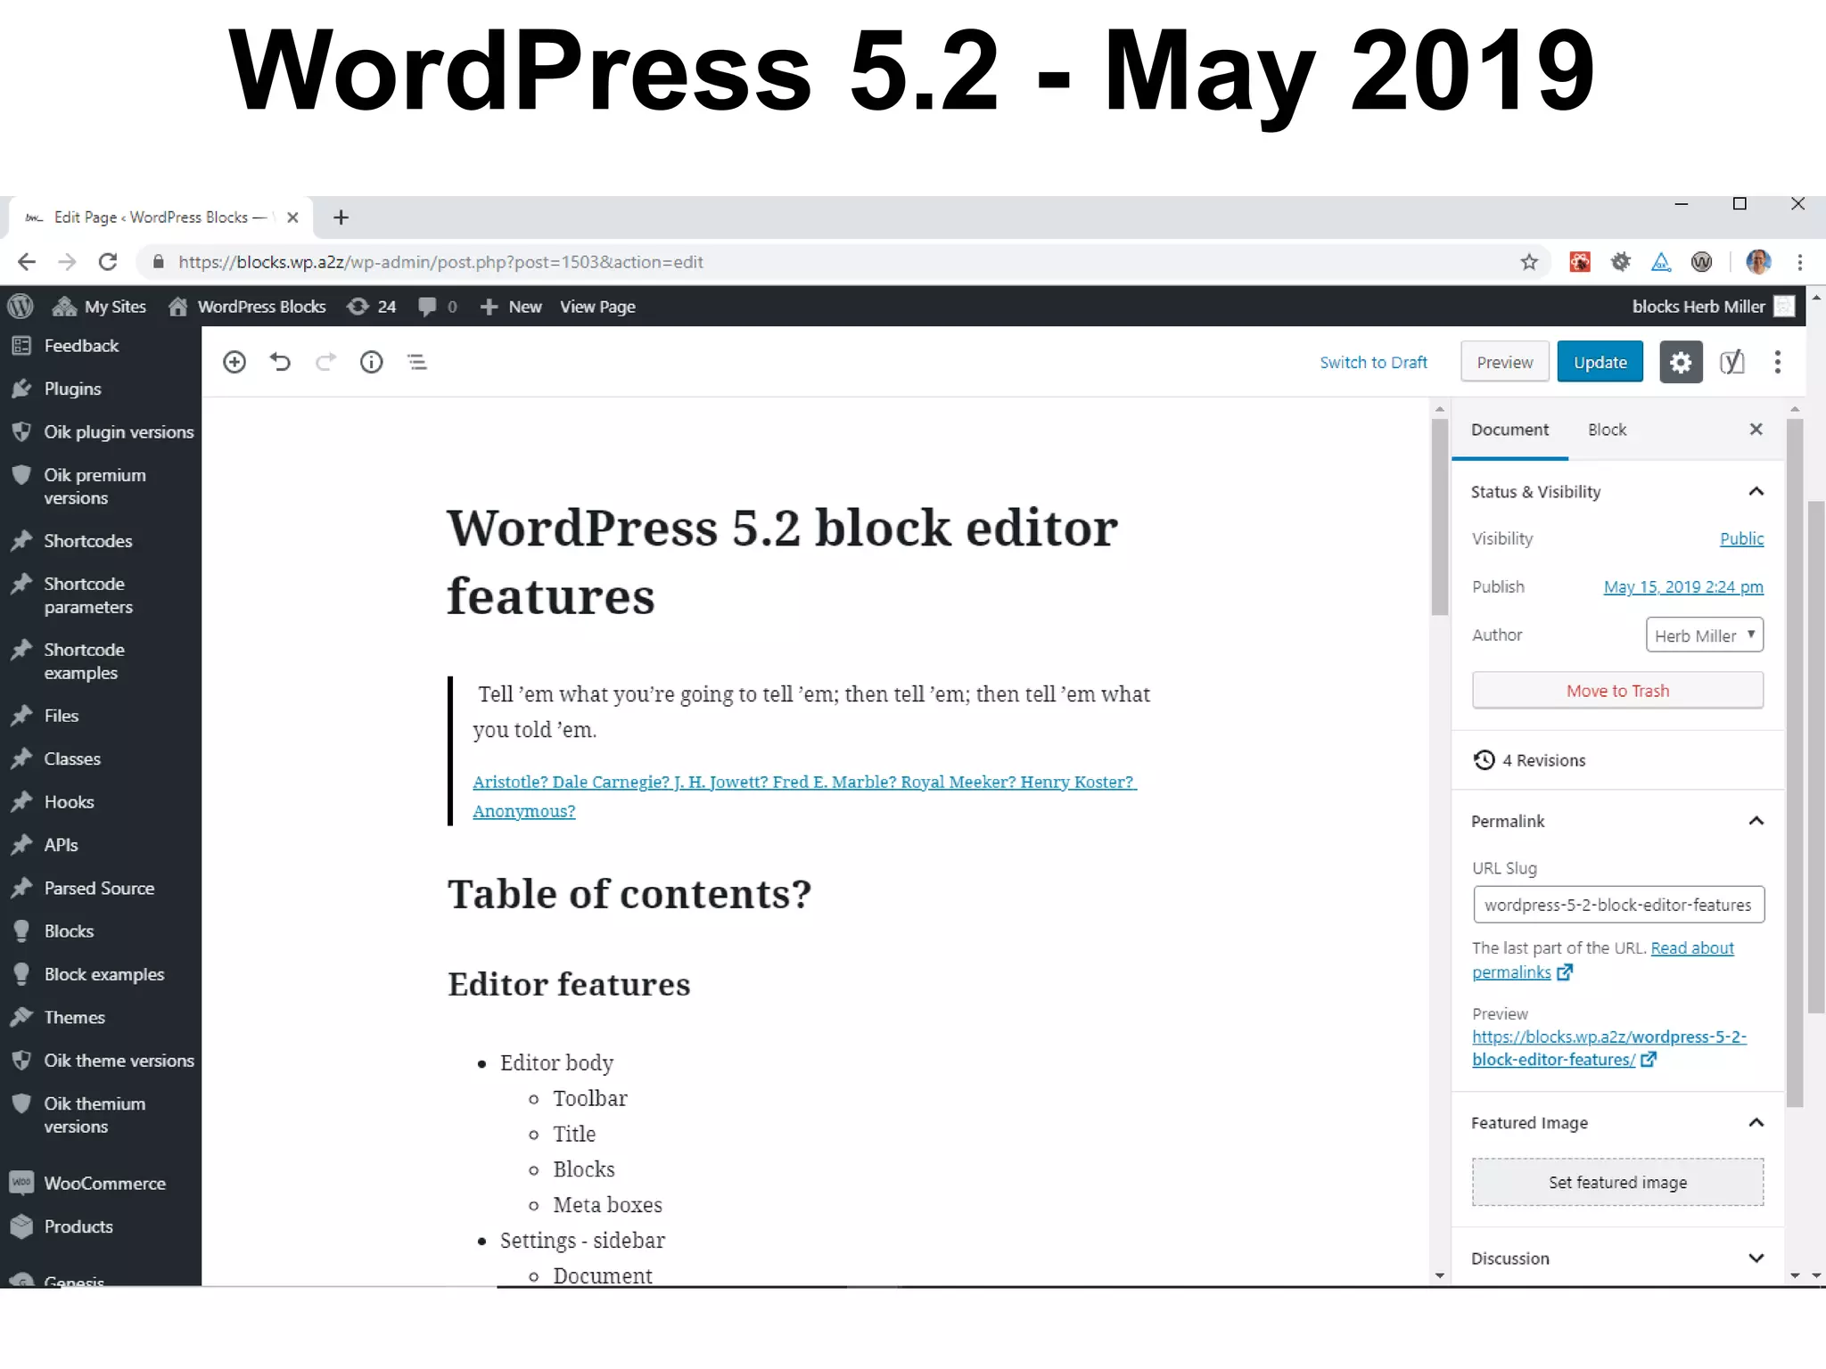Collapse the Status & Visibility panel
1826x1369 pixels.
(1617, 492)
